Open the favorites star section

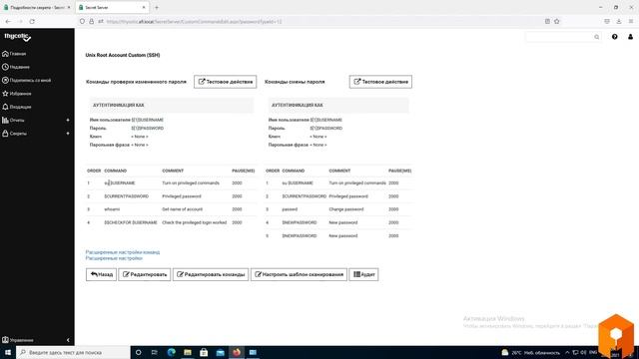pos(17,93)
